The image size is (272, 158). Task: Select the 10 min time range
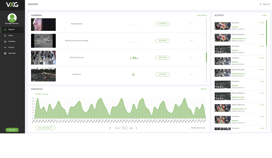117,128
